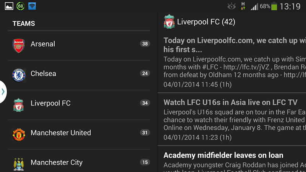Screen dimensions: 306x172
Task: Tap the battery indicator in status bar
Action: (x=274, y=6)
